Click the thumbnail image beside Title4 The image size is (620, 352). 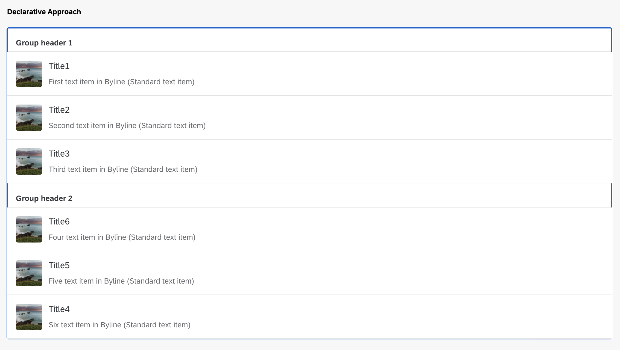(29, 317)
